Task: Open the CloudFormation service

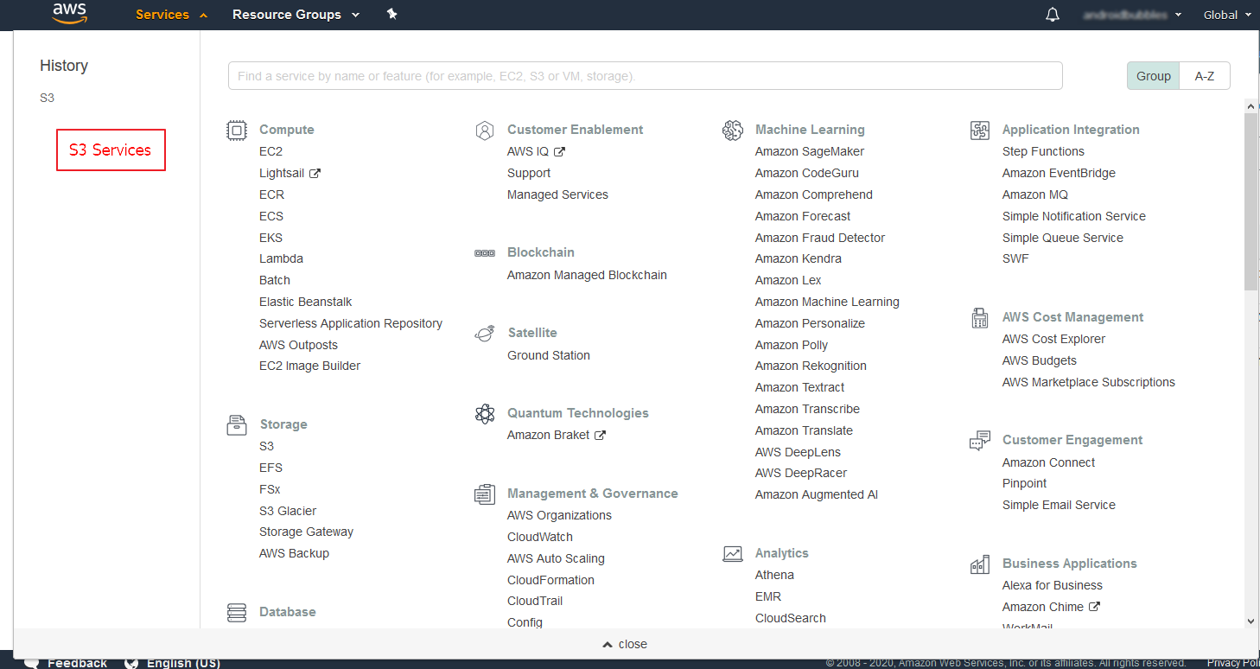Action: pyautogui.click(x=550, y=580)
